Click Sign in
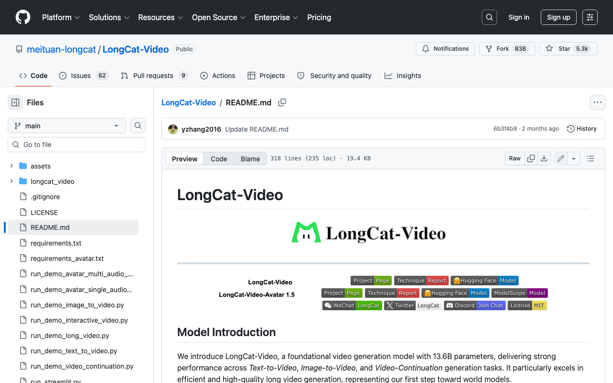 coord(519,17)
